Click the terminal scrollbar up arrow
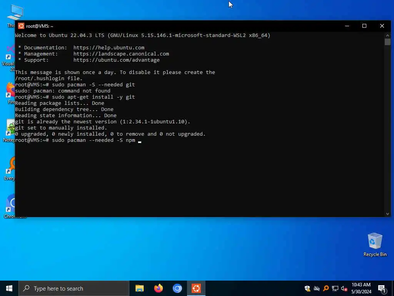The image size is (394, 296). (387, 35)
